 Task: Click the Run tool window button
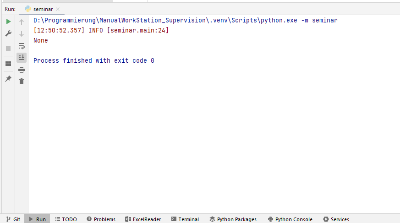(37, 219)
